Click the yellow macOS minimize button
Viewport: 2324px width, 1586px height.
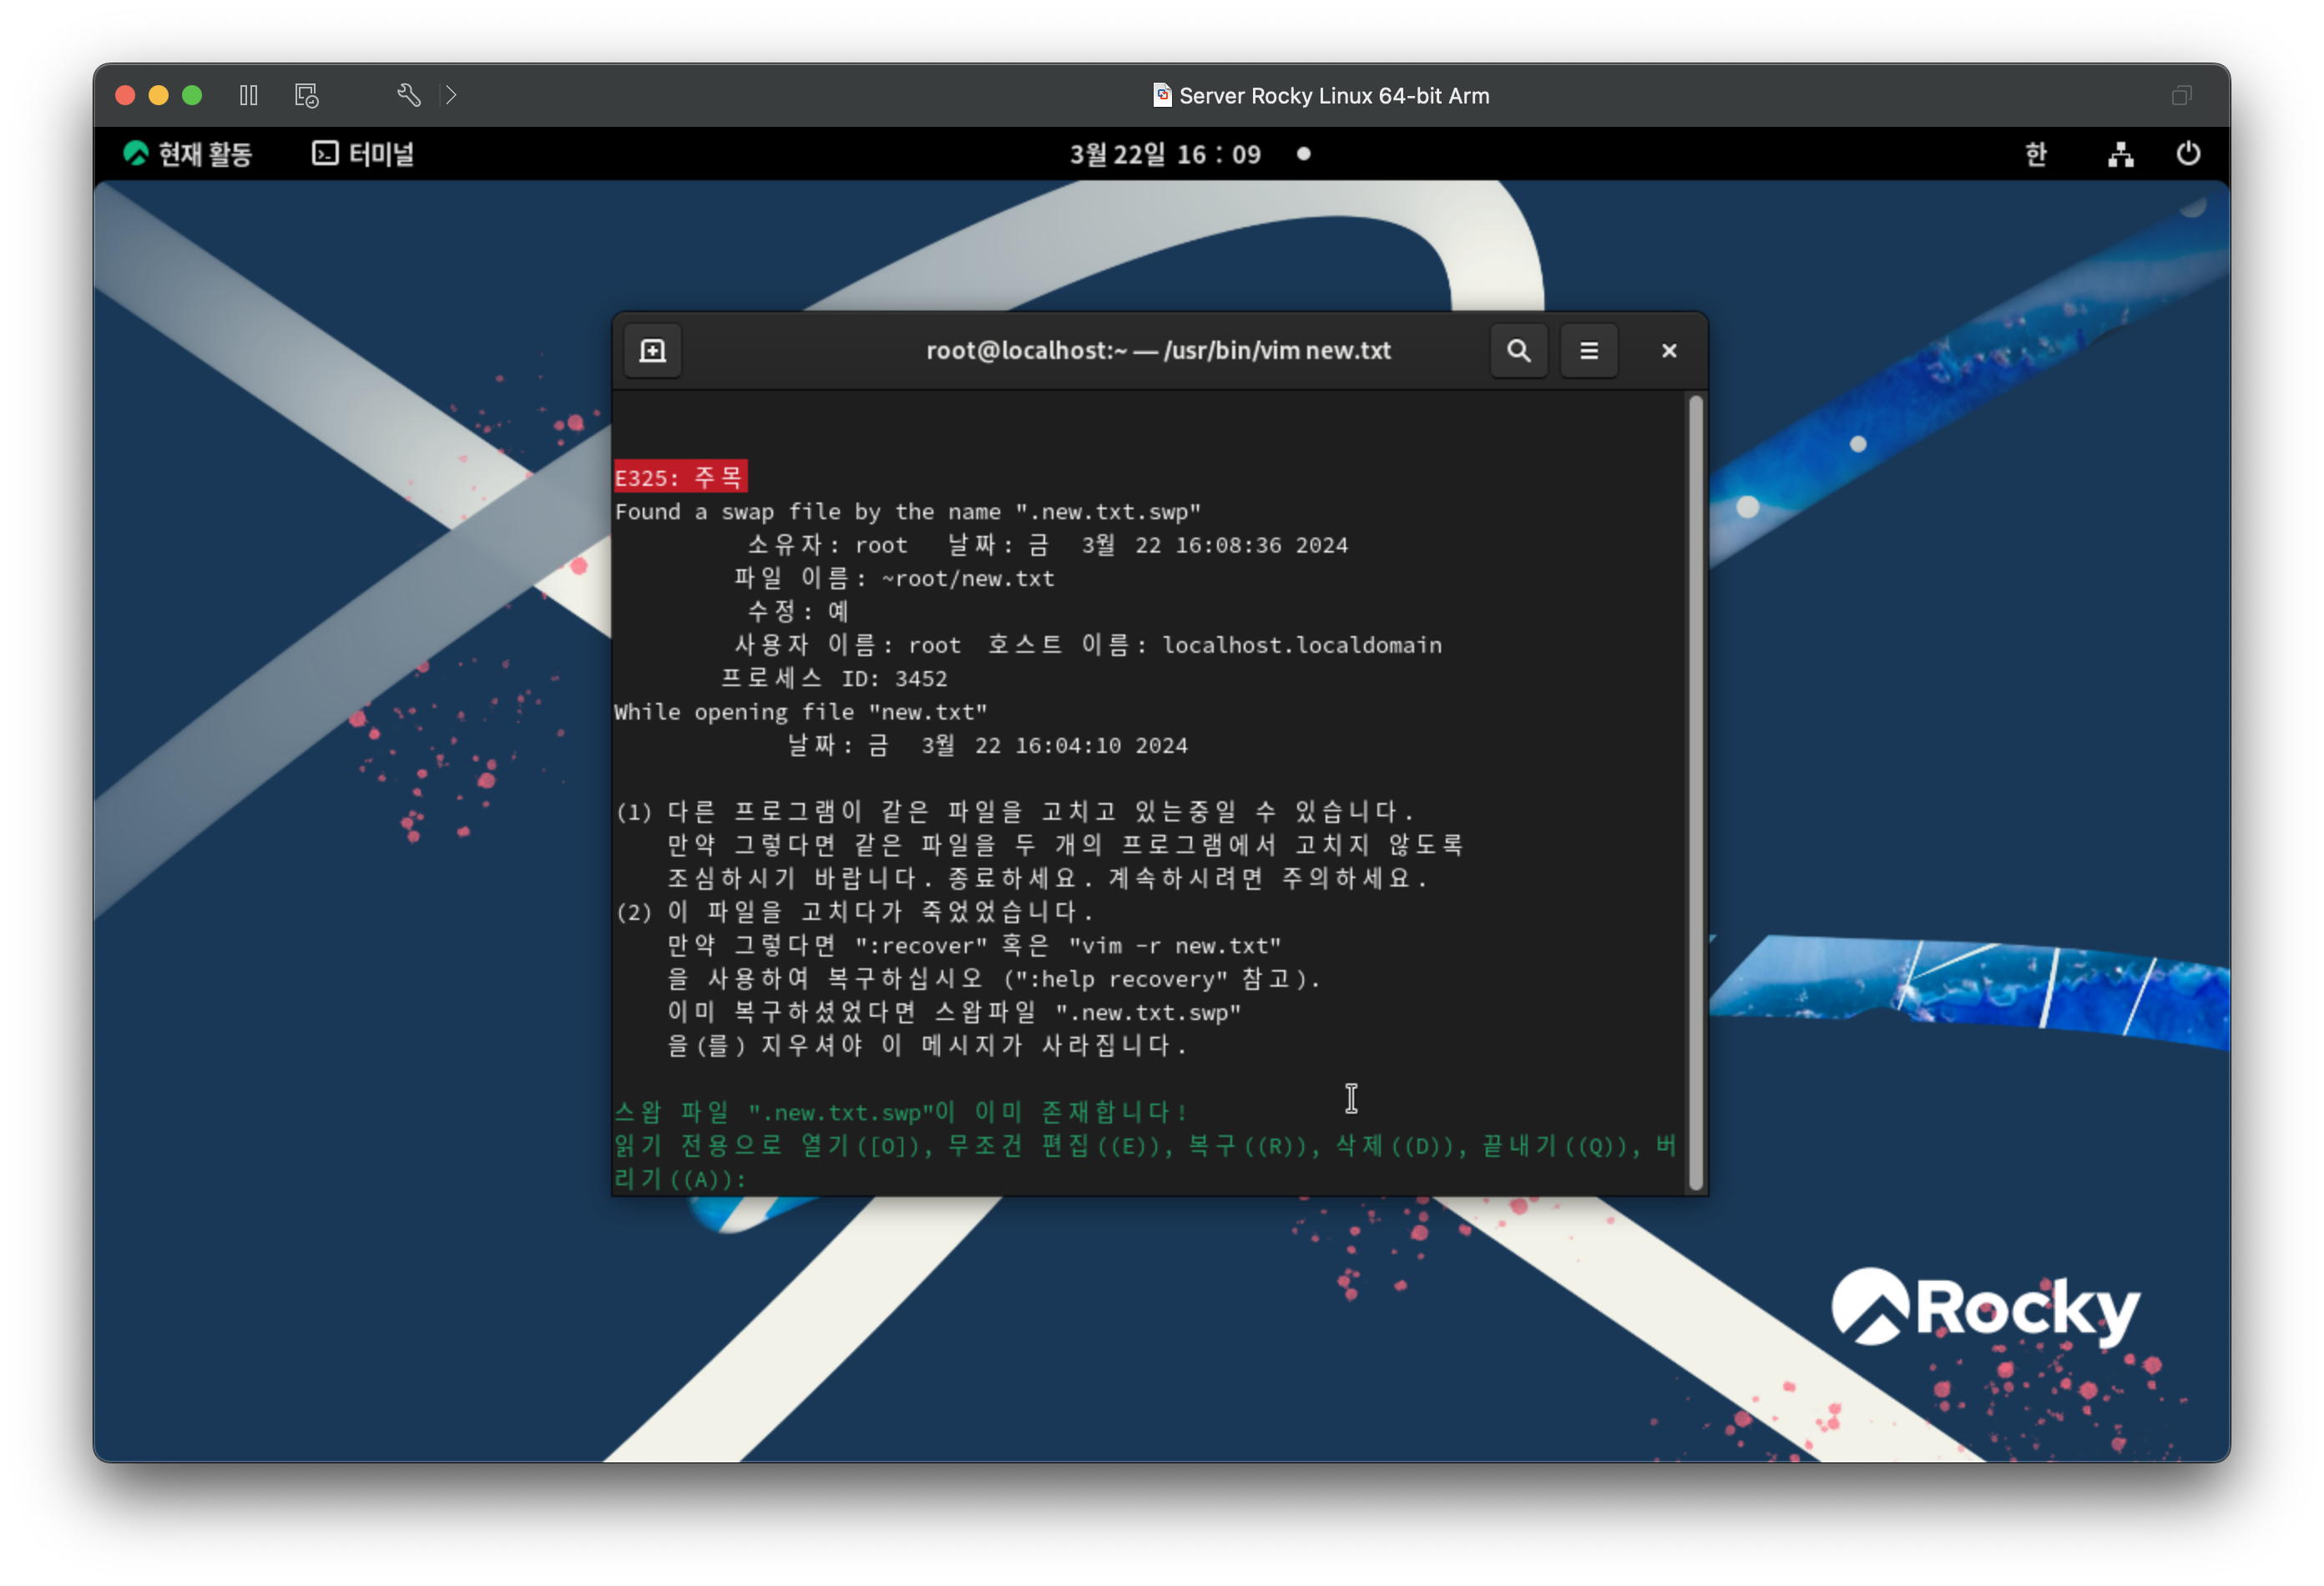point(158,95)
